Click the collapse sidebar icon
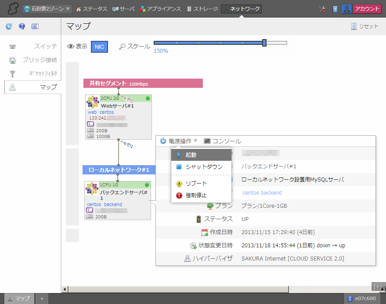This screenshot has width=386, height=304. (35, 26)
